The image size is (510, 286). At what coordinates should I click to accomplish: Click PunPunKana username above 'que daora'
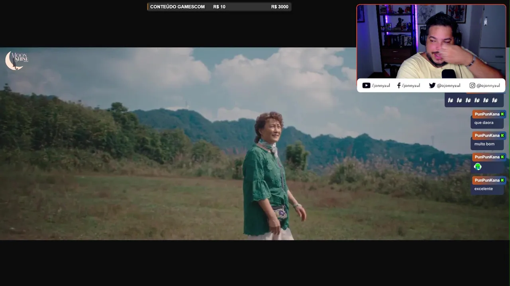click(487, 114)
